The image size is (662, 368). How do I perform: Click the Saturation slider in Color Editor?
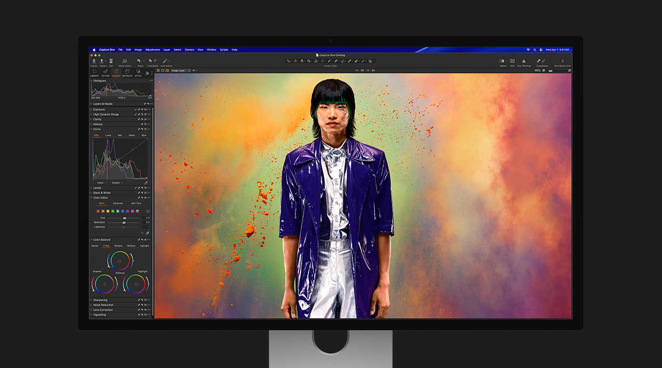[125, 222]
